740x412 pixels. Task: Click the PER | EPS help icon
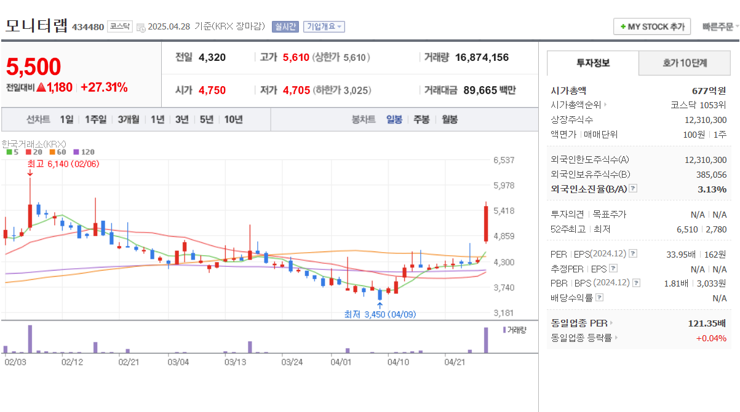pos(632,253)
